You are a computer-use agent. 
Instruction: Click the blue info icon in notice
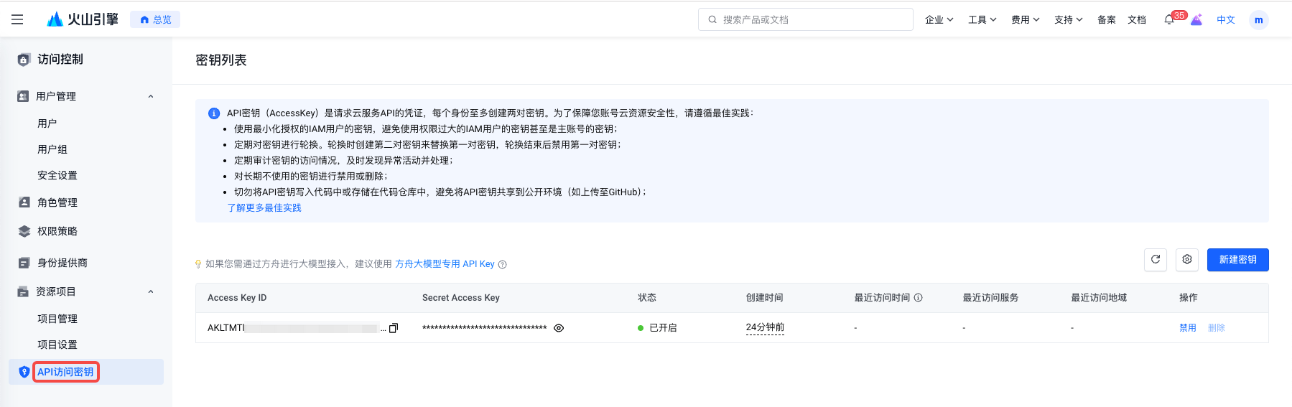click(x=214, y=113)
